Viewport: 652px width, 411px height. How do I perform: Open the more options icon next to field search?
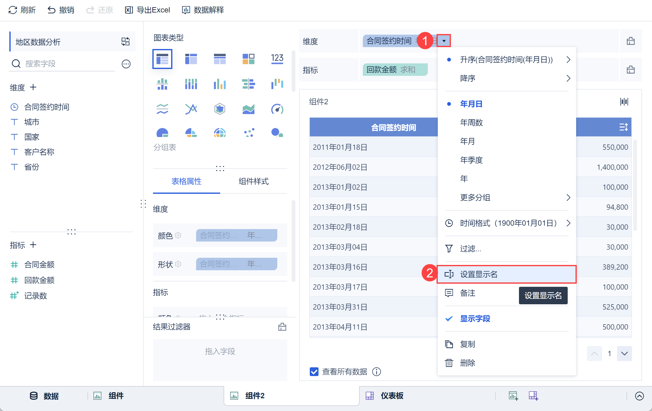click(x=126, y=64)
